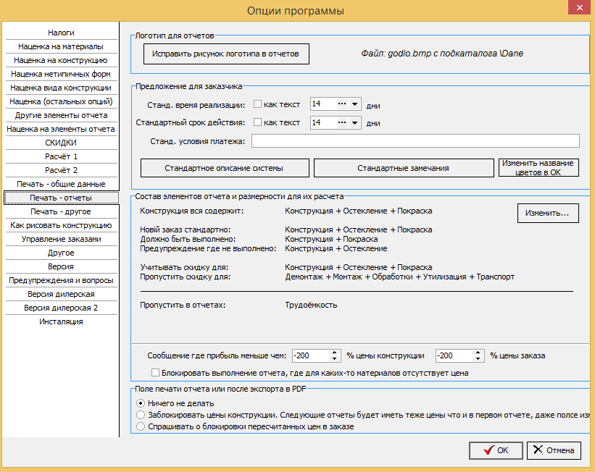Decrease % цены конструкции spinner value
This screenshot has width=595, height=472.
coord(334,358)
